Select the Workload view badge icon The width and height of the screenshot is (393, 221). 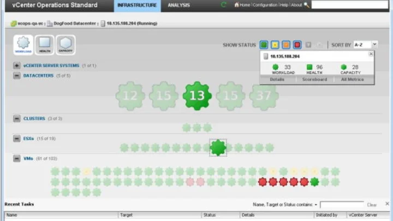(24, 45)
